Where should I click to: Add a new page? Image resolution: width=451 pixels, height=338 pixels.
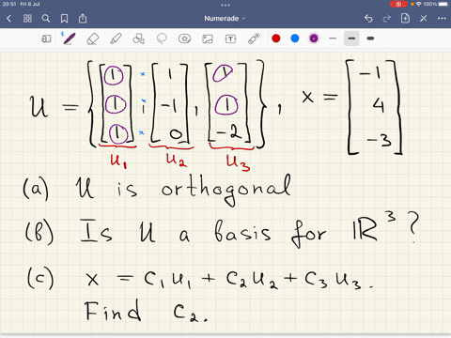[405, 18]
